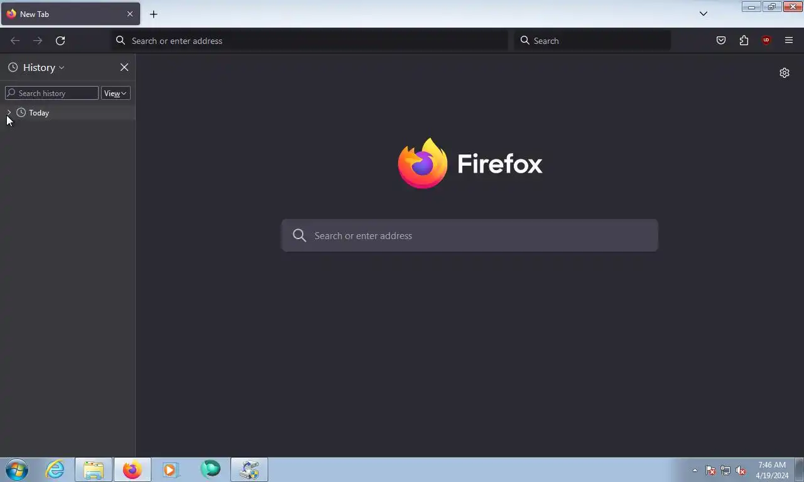This screenshot has width=804, height=482.
Task: Open the New Tab personalize gear icon
Action: tap(785, 73)
